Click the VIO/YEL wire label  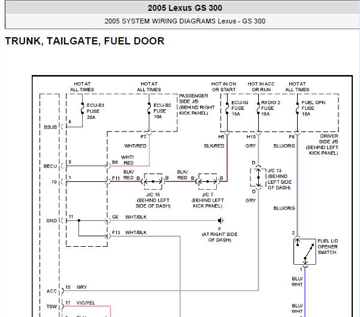pos(86,303)
